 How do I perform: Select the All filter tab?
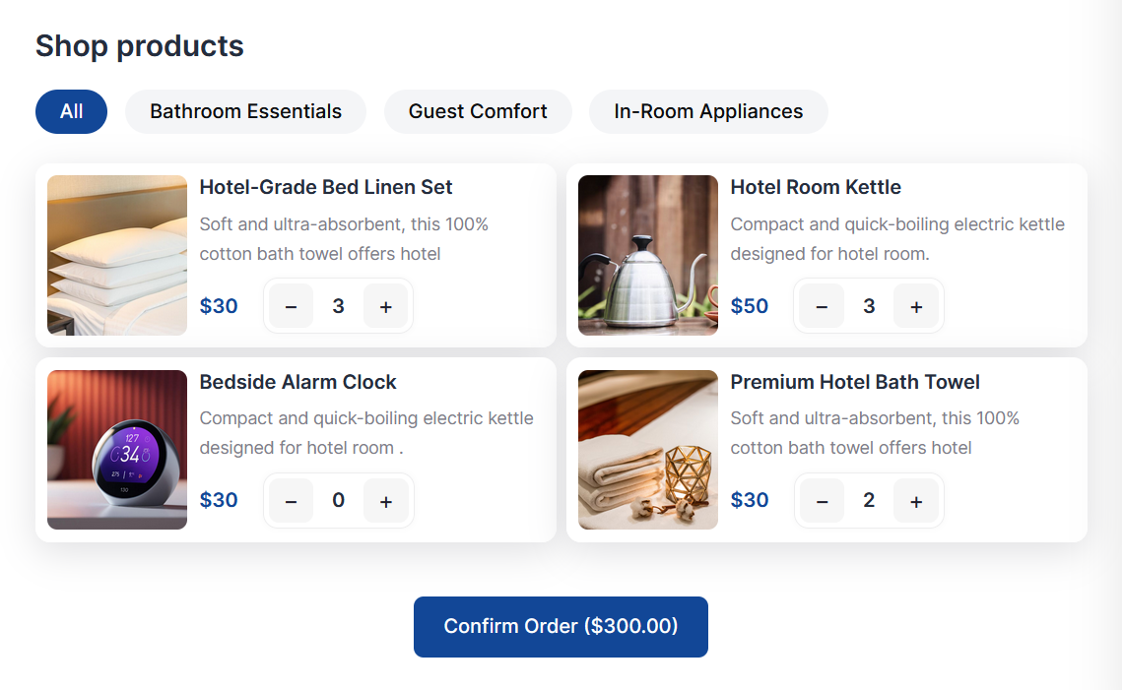point(71,111)
